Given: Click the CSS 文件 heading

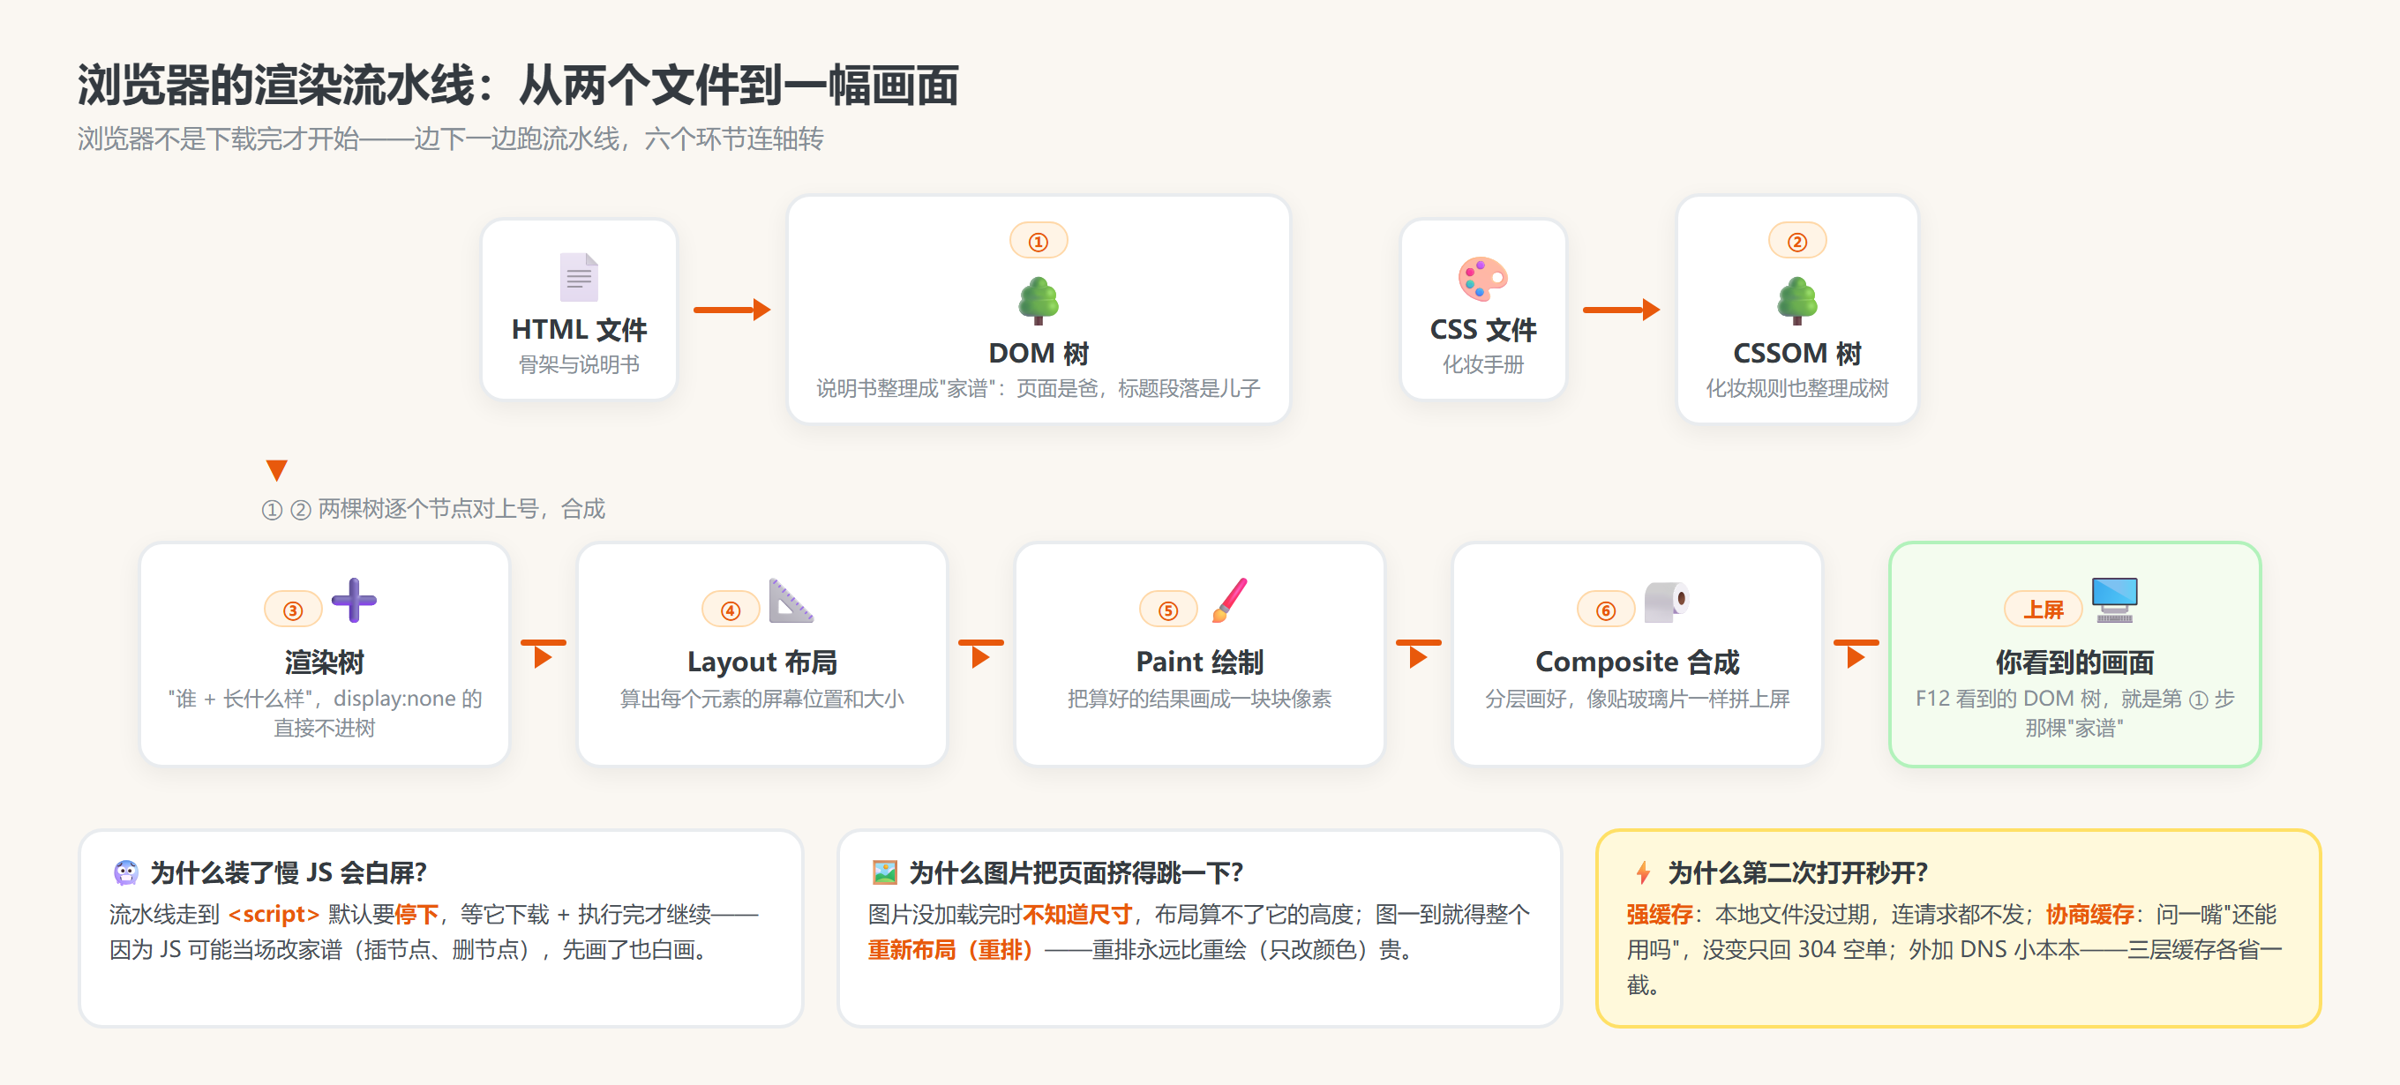Looking at the screenshot, I should pyautogui.click(x=1482, y=330).
